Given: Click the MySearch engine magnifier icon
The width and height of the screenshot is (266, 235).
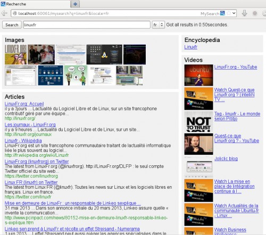Looking at the screenshot, I should tap(222, 13).
